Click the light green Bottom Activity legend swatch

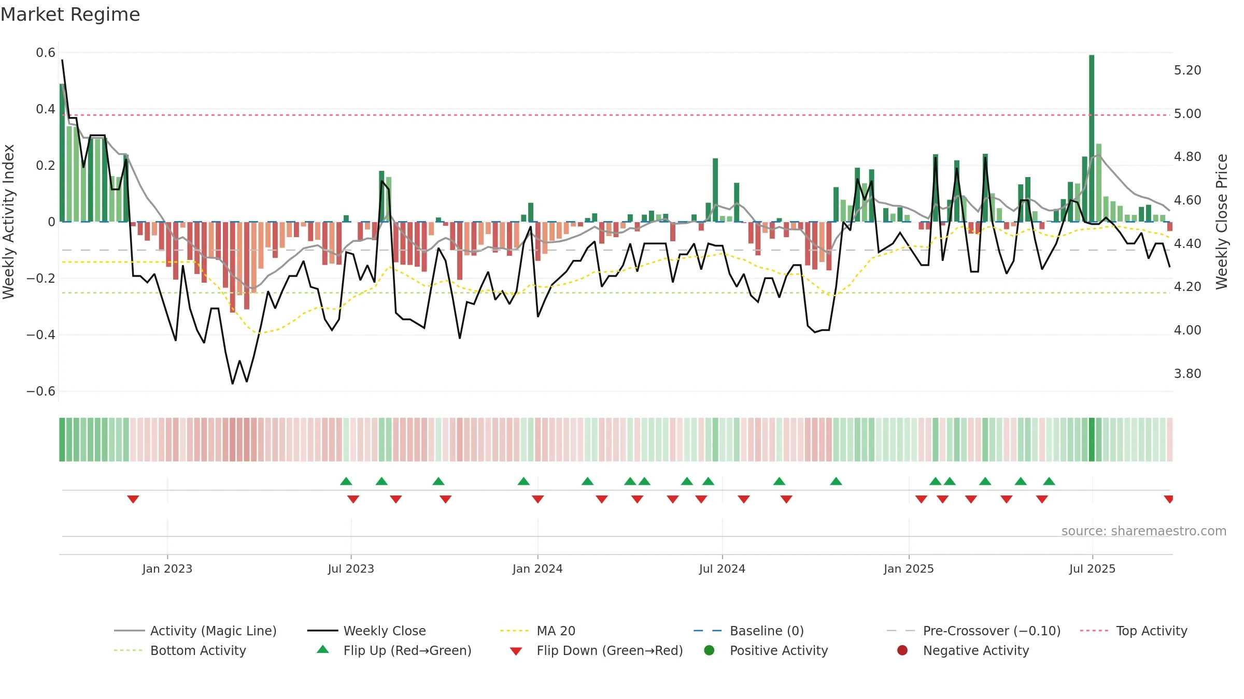[x=129, y=650]
